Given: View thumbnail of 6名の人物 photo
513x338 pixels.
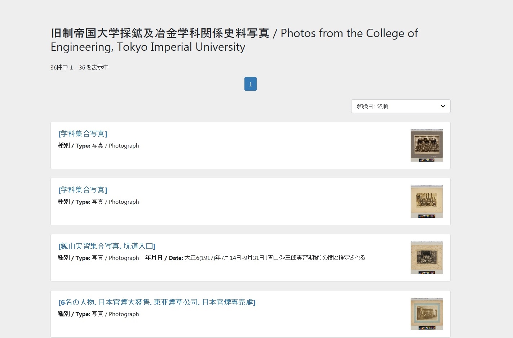Looking at the screenshot, I should point(427,314).
